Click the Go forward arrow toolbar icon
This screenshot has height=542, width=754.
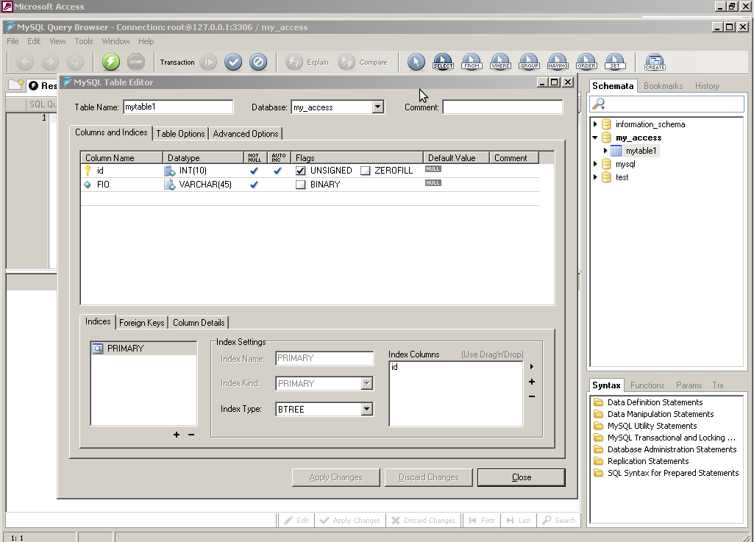click(49, 62)
